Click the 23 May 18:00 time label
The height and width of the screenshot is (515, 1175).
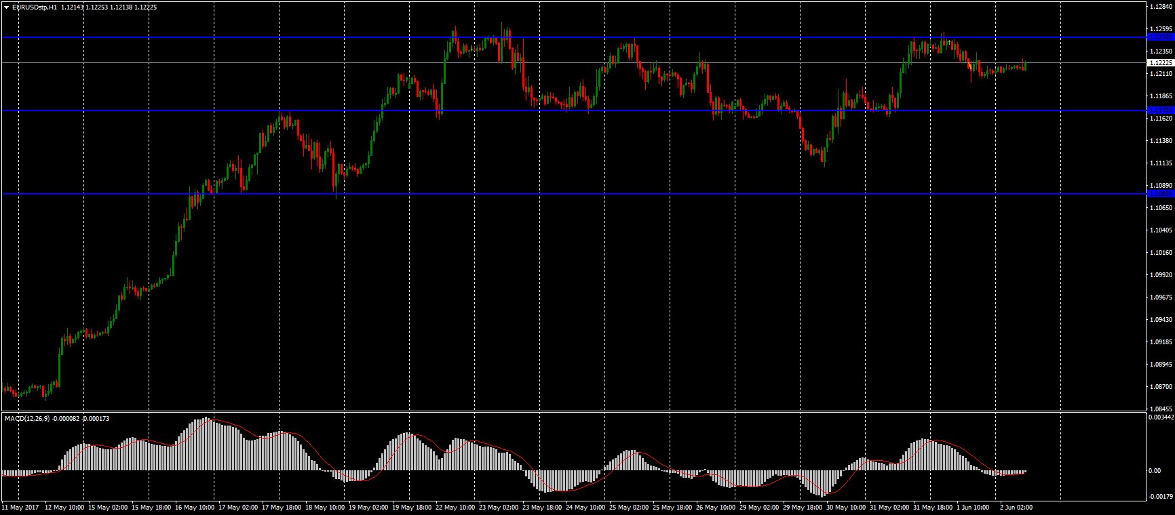543,507
